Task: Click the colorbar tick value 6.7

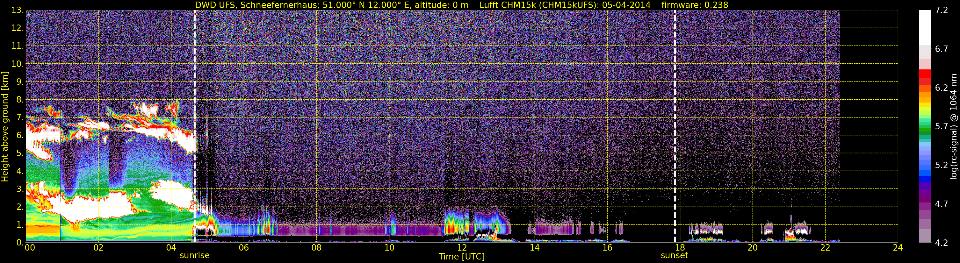Action: [x=942, y=49]
